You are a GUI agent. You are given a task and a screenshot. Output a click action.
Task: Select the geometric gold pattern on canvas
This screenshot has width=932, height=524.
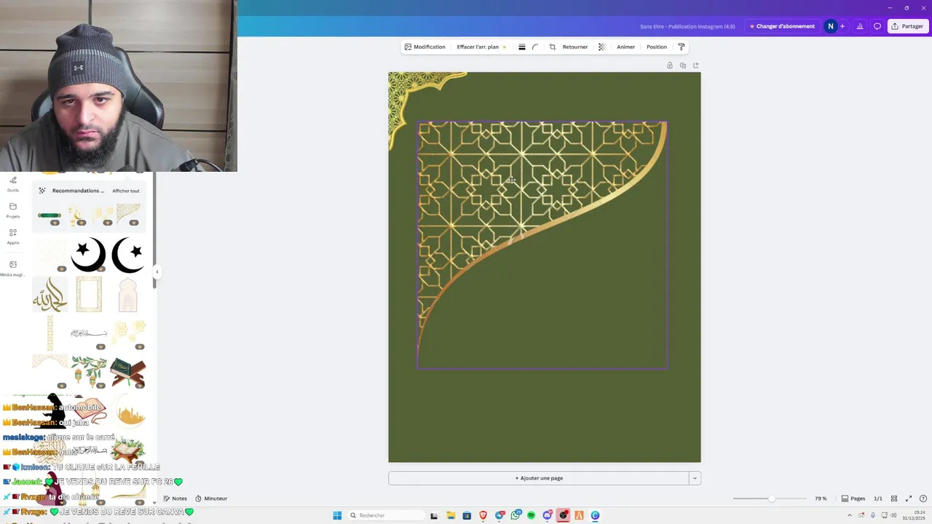[x=542, y=245]
